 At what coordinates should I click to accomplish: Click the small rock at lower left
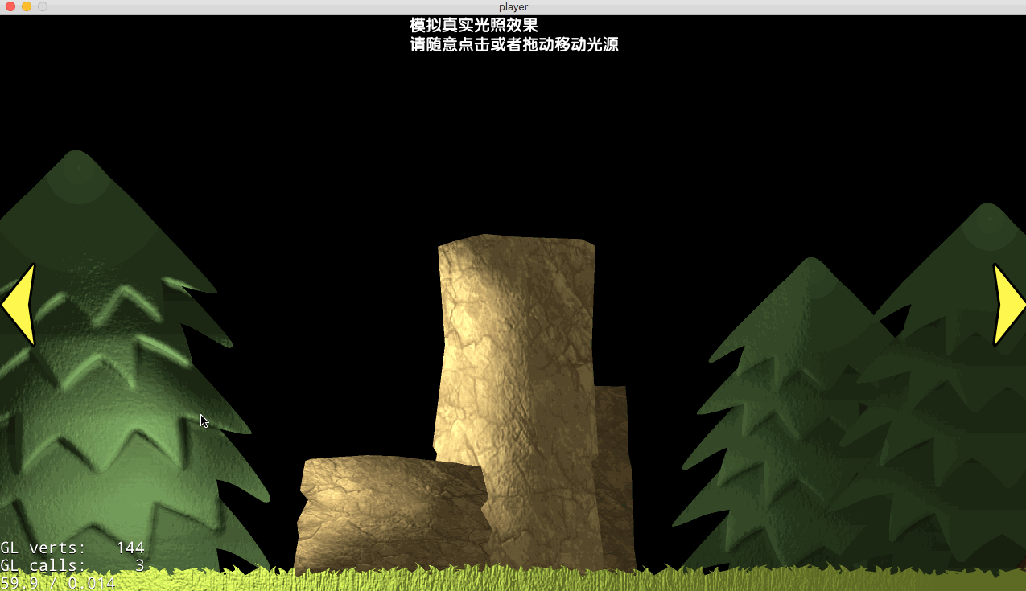[x=393, y=515]
